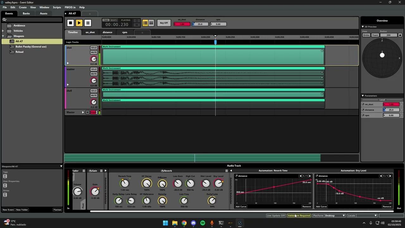Expand the shot track disclosure arrow

point(68,63)
